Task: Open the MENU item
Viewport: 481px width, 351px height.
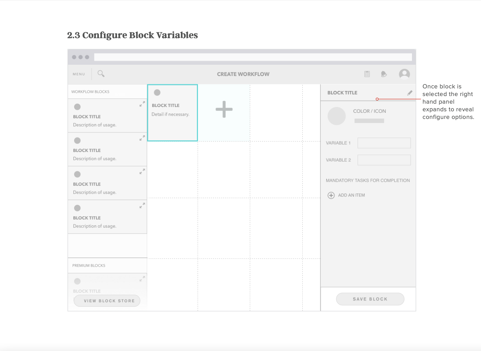Action: click(79, 74)
